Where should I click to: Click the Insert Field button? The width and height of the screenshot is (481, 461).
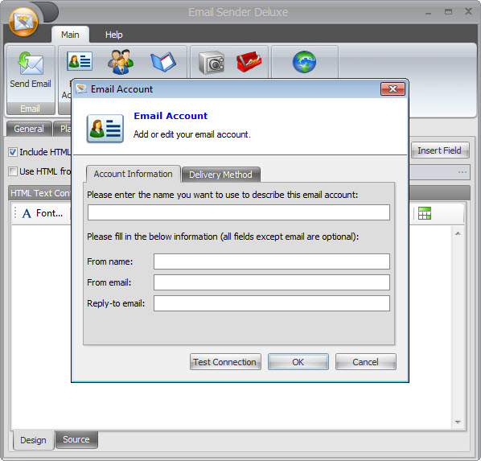pos(440,150)
